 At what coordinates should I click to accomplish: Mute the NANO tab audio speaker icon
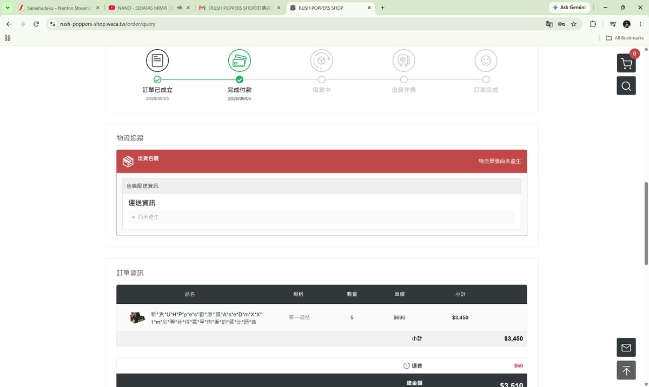point(179,8)
